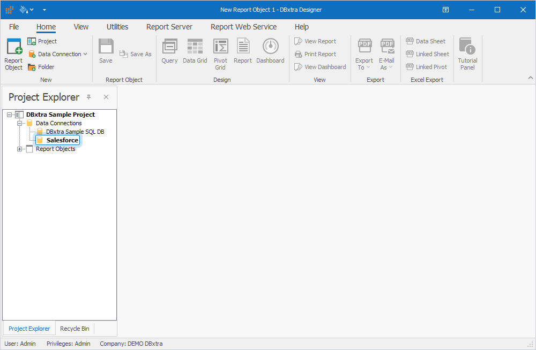Click Save As for the report
The image size is (536, 350).
point(135,54)
